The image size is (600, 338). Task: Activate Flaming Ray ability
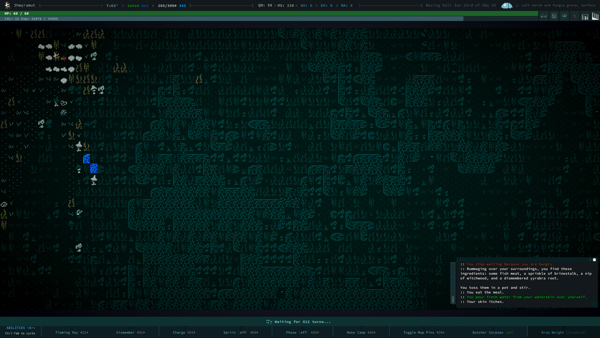click(72, 332)
